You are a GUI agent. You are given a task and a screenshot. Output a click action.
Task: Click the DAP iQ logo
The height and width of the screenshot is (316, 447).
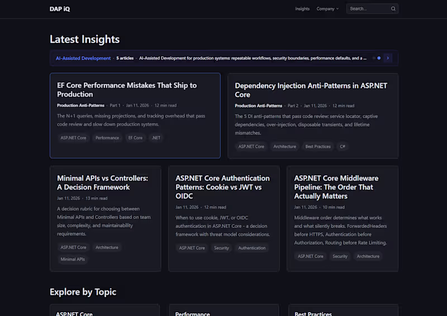(60, 9)
